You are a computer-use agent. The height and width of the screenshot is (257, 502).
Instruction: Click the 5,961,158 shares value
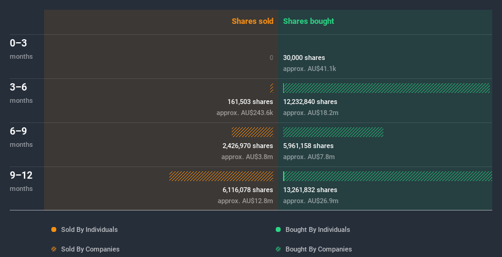[308, 146]
